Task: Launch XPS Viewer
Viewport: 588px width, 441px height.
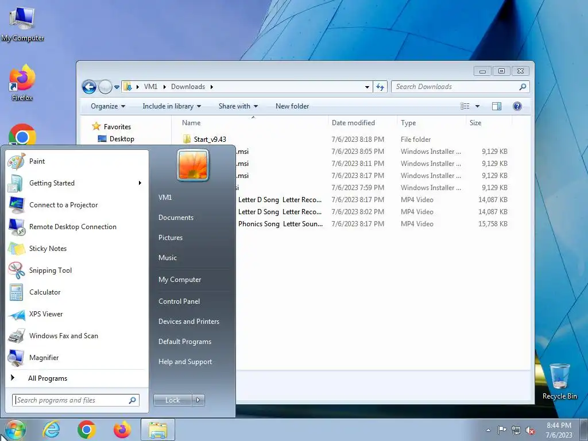Action: pos(77,314)
